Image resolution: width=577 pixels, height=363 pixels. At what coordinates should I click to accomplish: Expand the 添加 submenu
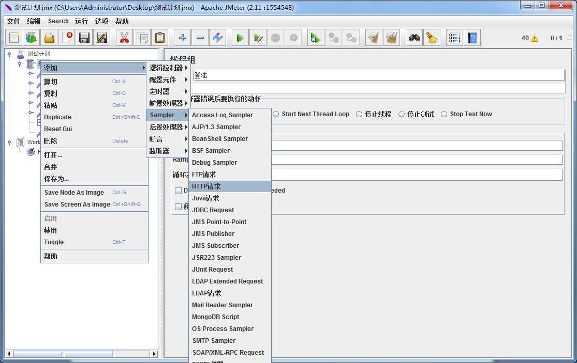(94, 68)
